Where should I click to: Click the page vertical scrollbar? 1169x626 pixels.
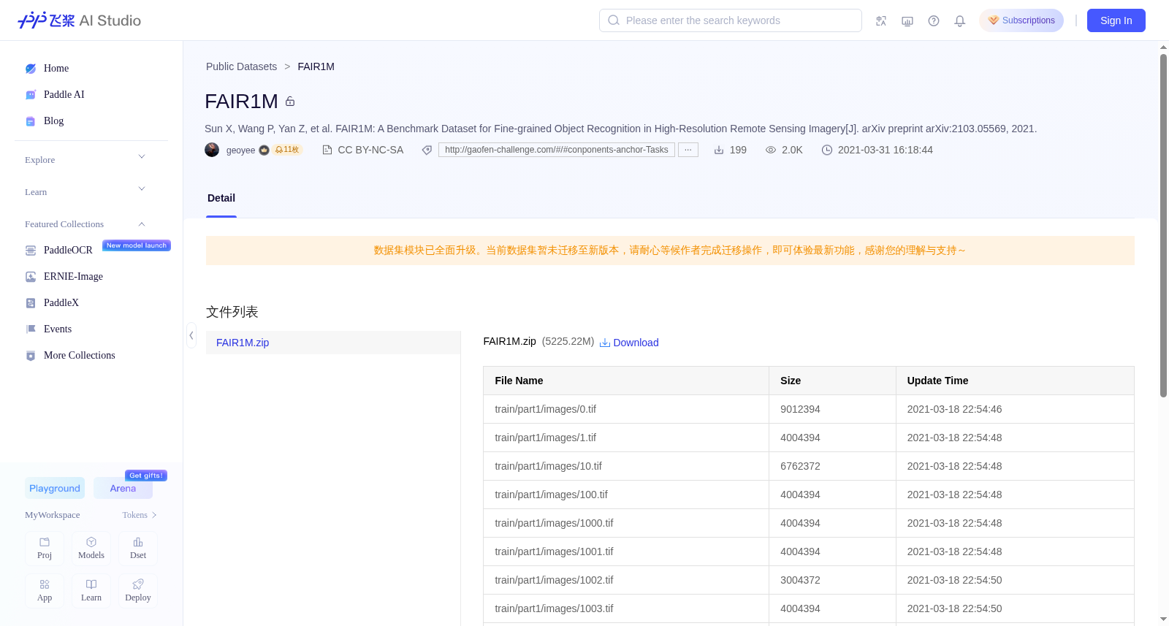[1163, 225]
